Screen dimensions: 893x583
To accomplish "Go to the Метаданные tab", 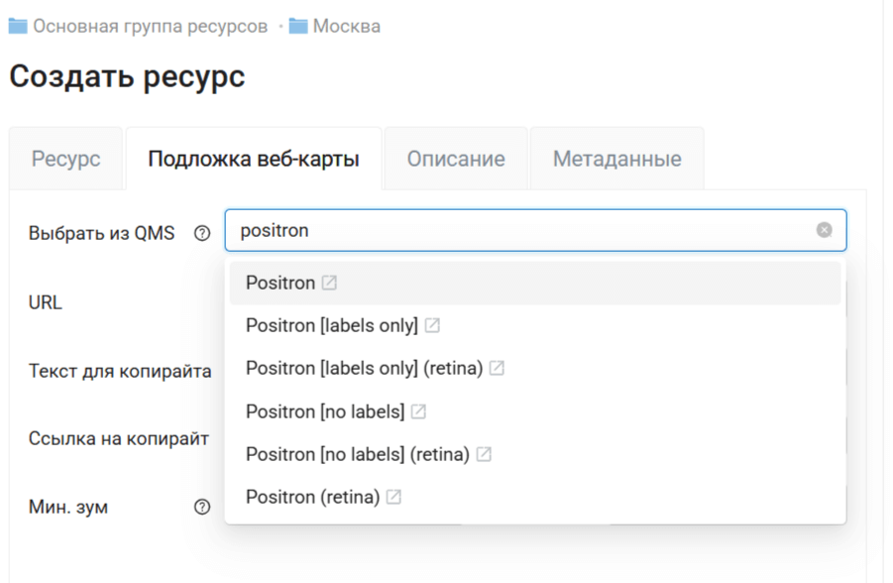I will click(616, 159).
